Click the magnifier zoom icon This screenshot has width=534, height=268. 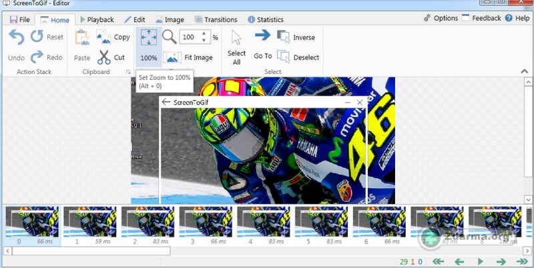[170, 37]
